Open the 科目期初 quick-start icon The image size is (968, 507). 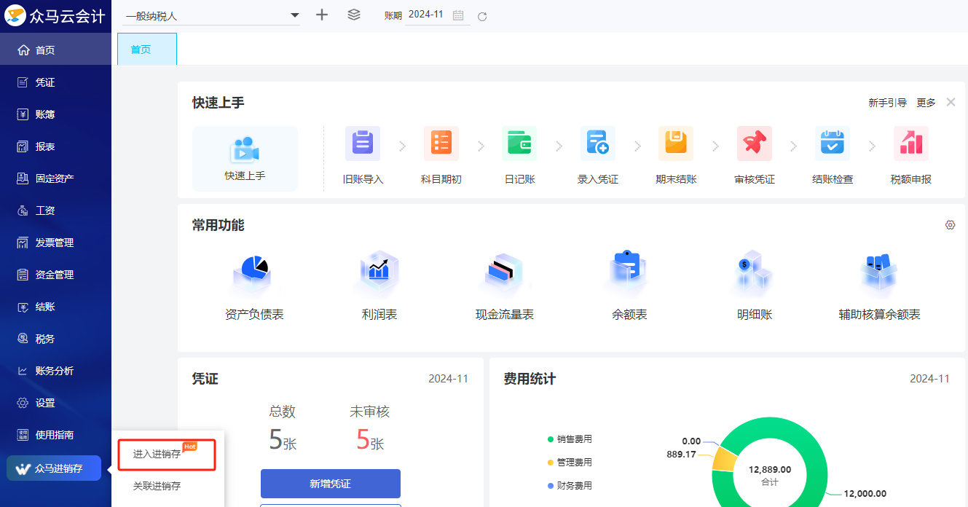tap(441, 144)
